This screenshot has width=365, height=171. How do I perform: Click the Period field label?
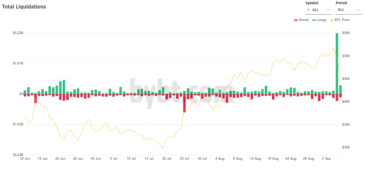pos(341,3)
